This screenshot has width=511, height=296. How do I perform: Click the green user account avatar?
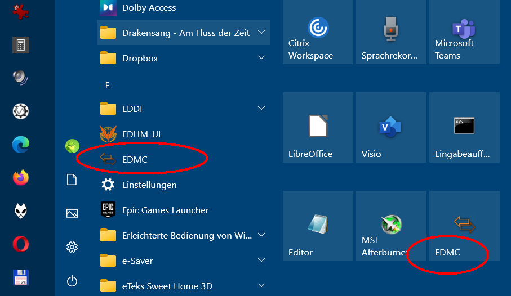point(72,146)
